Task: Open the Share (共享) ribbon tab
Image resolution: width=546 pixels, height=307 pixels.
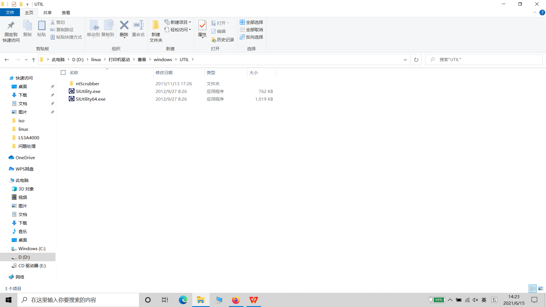Action: click(47, 13)
